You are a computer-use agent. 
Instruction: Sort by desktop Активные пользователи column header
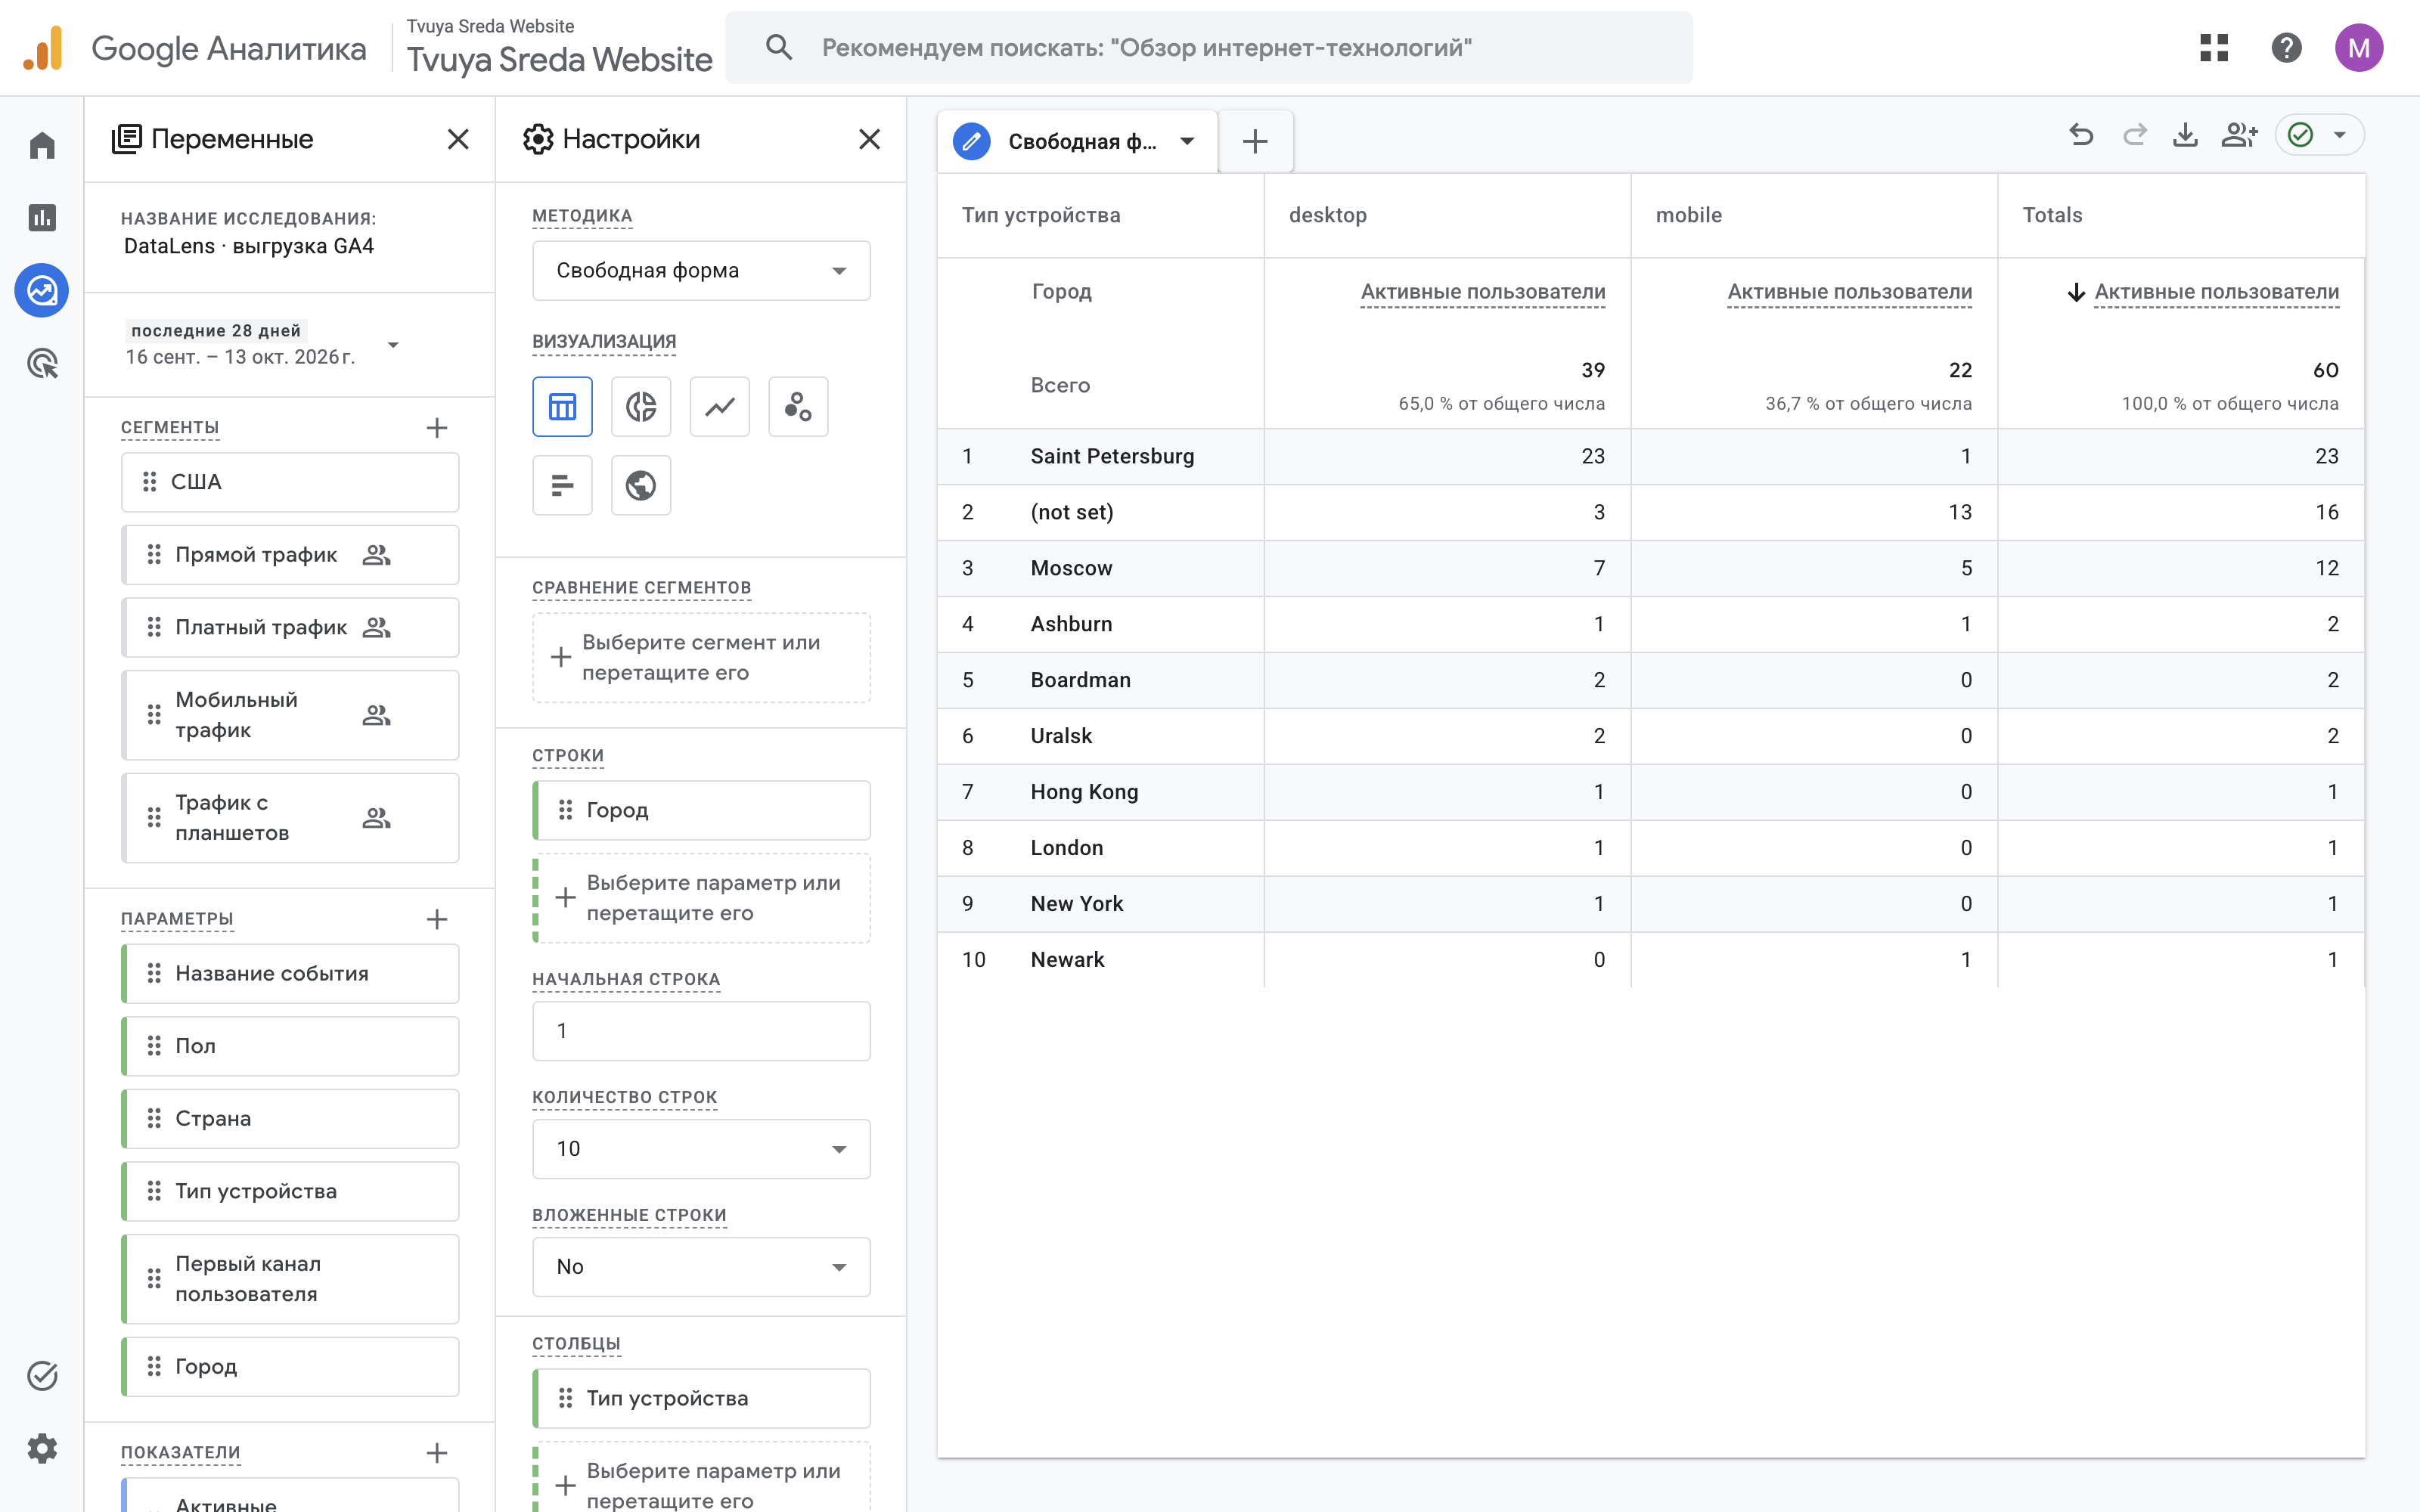[1483, 292]
